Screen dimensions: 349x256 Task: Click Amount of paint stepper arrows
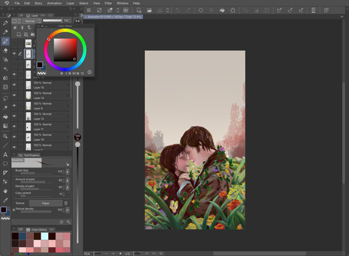63,180
